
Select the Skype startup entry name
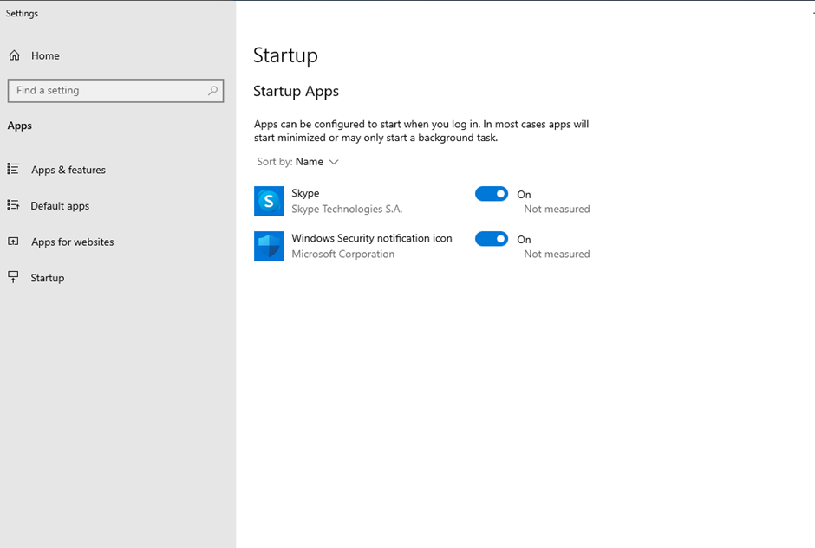[305, 193]
